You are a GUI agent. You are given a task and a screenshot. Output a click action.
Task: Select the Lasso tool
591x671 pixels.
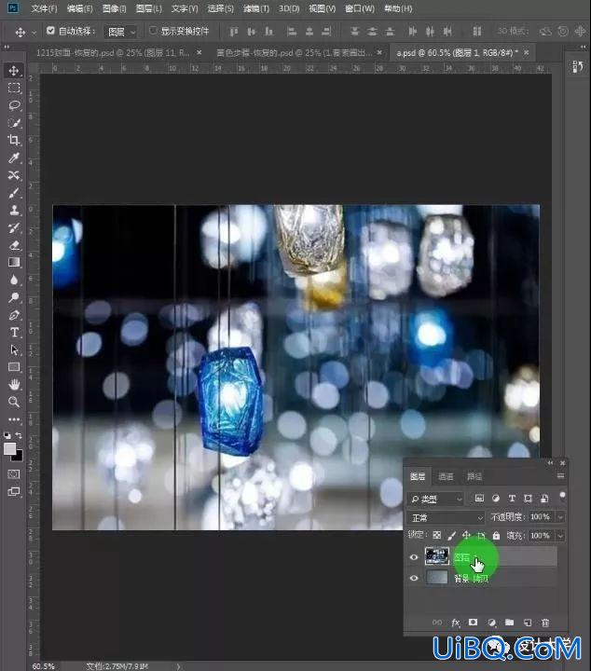tap(14, 105)
